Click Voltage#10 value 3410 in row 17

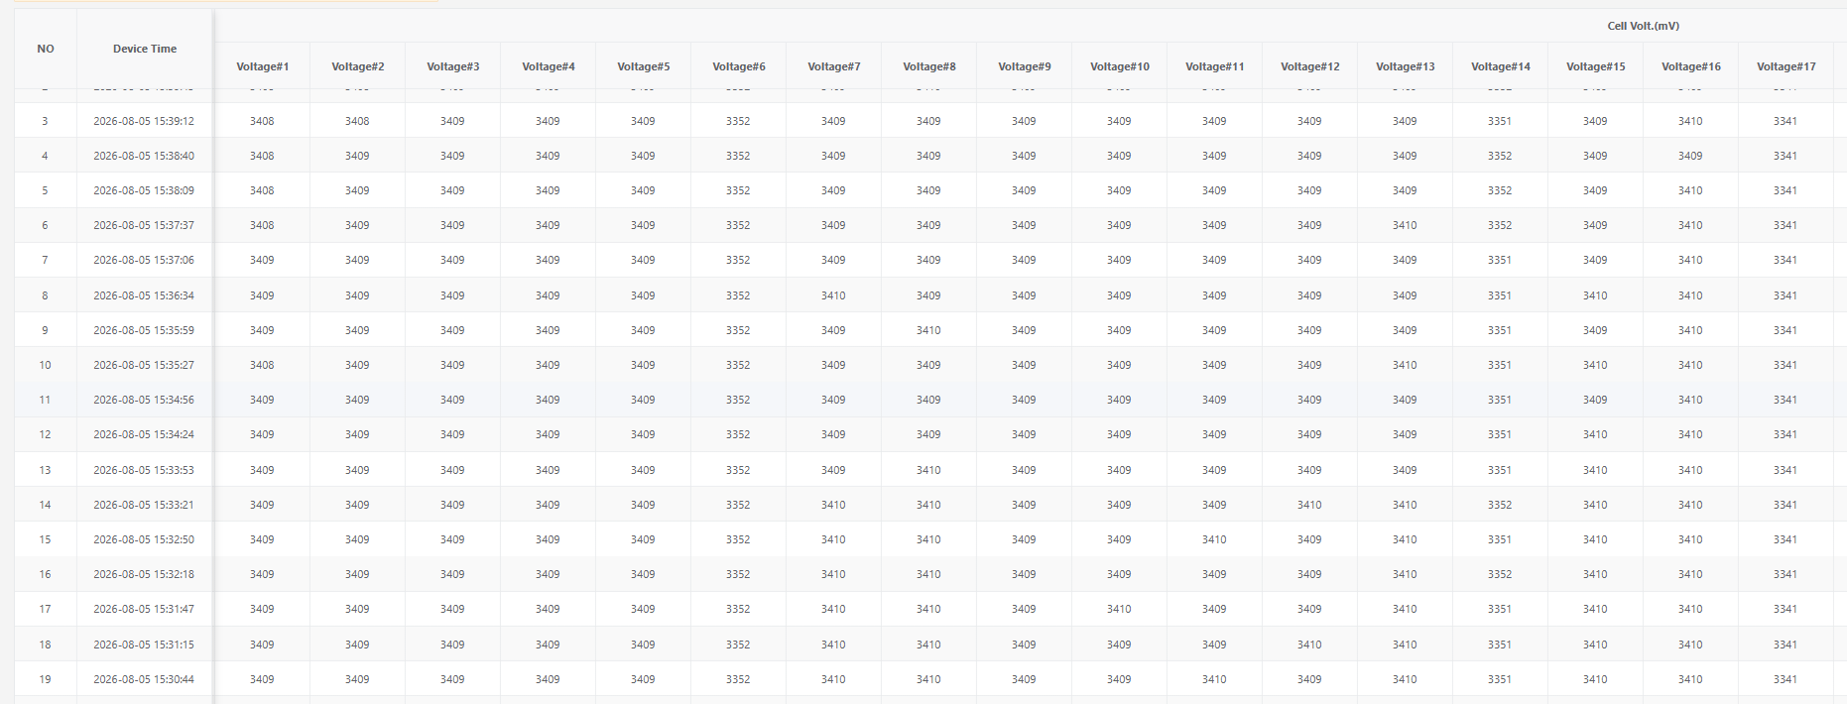tap(1119, 609)
